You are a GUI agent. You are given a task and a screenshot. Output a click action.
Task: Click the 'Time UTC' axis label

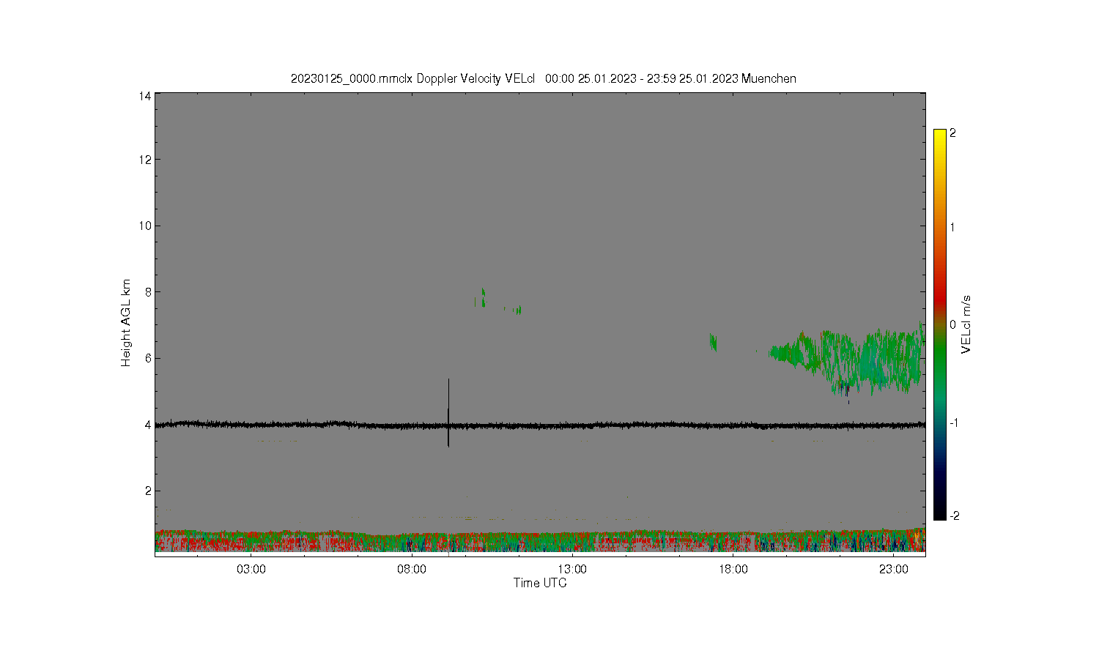540,583
